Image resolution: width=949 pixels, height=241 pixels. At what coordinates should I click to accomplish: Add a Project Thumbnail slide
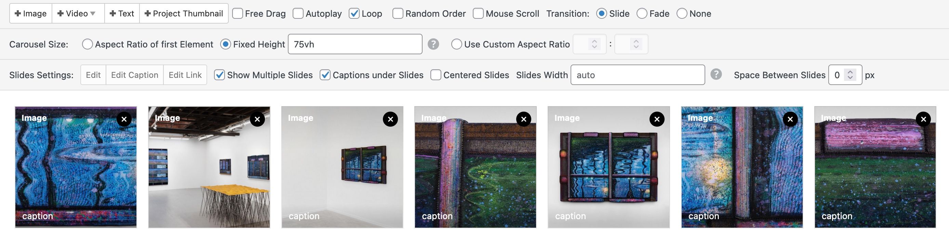tap(184, 14)
